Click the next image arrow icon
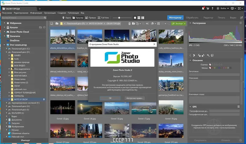Screen dimensions: 246x144 [x=194, y=55]
